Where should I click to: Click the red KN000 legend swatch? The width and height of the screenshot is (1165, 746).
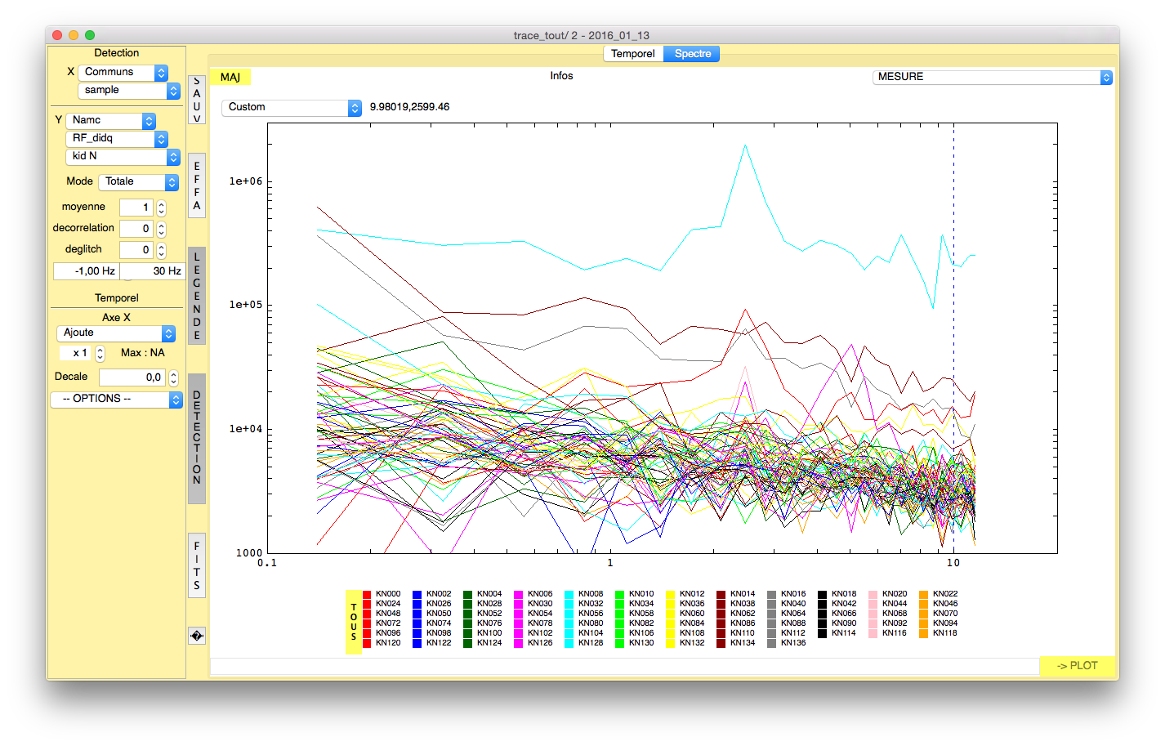point(367,595)
